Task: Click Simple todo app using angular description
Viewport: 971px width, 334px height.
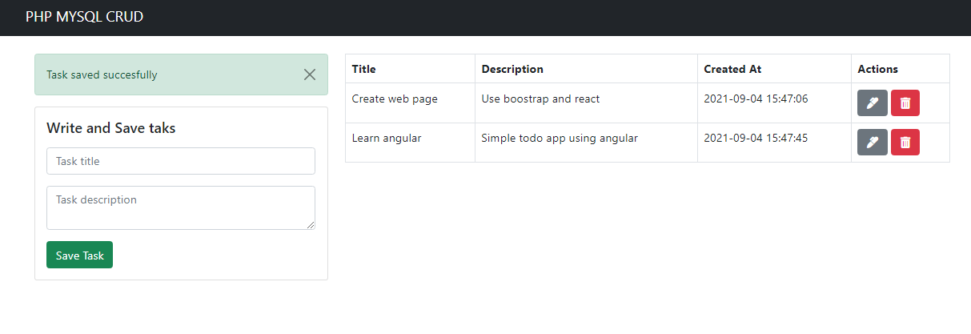Action: [560, 138]
